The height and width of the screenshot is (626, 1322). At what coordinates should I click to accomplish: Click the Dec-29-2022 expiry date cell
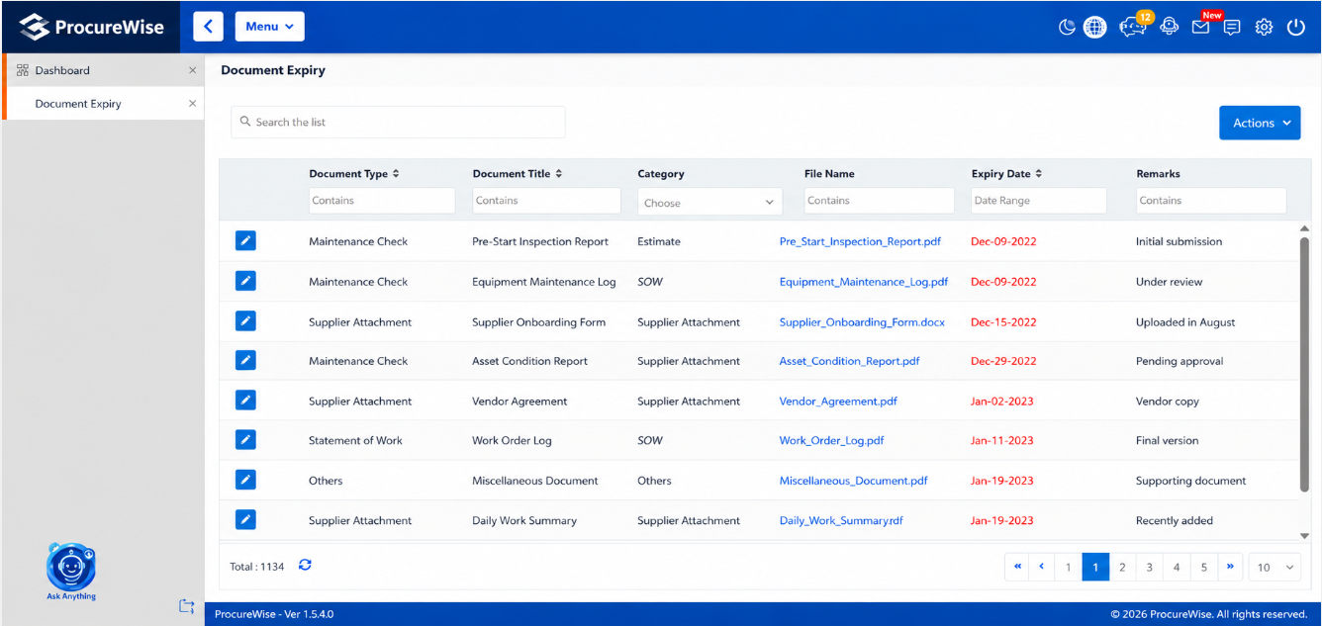pyautogui.click(x=1003, y=361)
